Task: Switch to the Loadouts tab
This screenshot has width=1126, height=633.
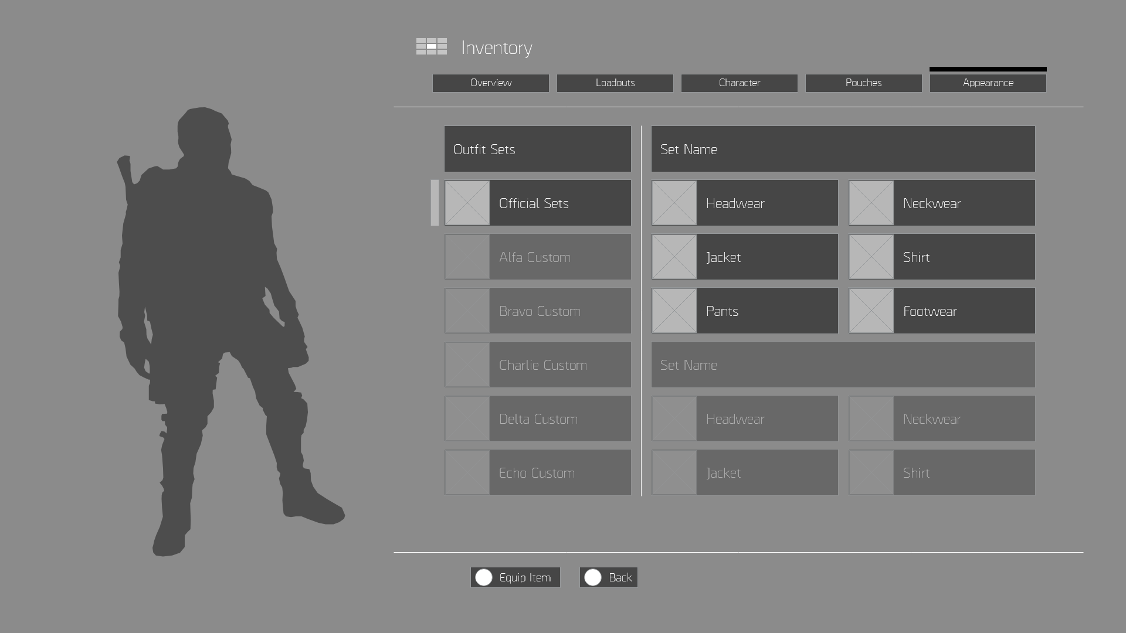Action: coord(615,83)
